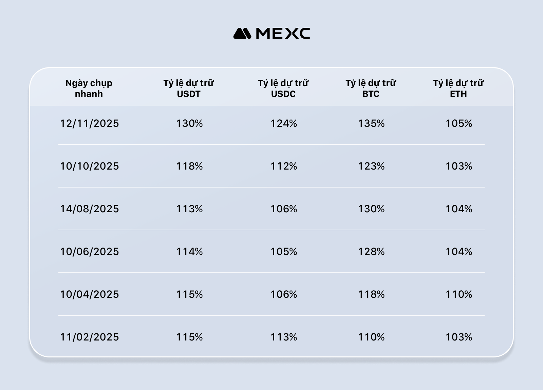This screenshot has width=543, height=390.
Task: Select the 10/10/2025 snapshot date
Action: (90, 166)
